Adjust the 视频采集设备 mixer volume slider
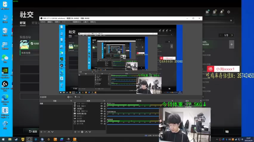This screenshot has width=254, height=142. coord(133,116)
